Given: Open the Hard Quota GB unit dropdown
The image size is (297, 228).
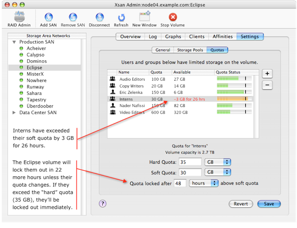Looking at the screenshot, I should click(x=218, y=162).
